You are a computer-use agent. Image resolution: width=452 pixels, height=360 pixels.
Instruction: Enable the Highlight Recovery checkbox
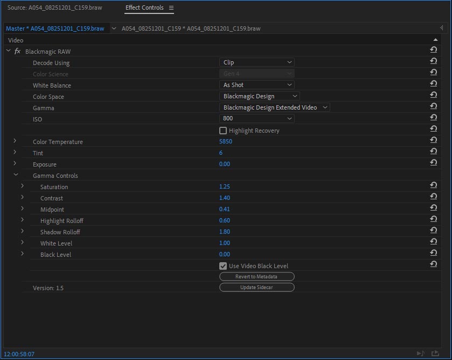coord(223,131)
